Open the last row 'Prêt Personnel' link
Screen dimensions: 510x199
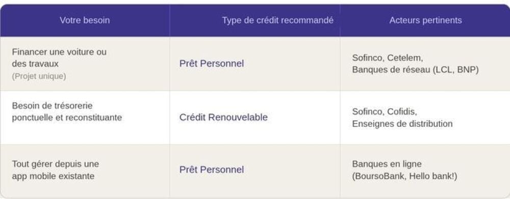[212, 170]
